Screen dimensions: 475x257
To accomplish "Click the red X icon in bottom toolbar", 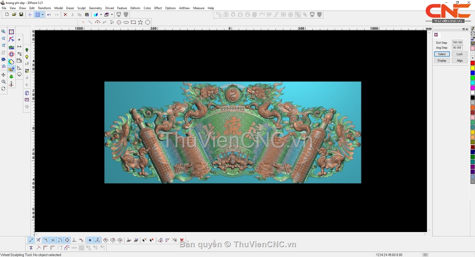I will [x=182, y=240].
